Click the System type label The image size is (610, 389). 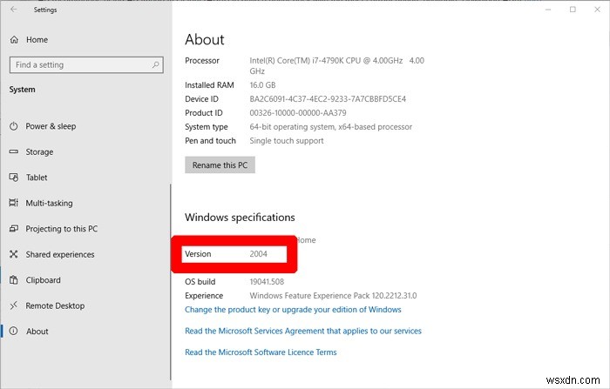(207, 127)
